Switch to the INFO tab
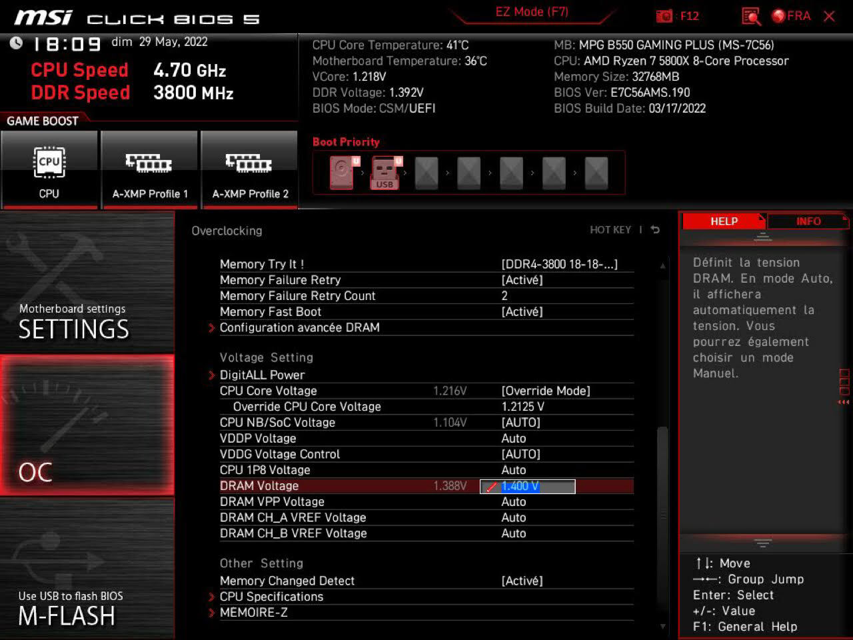The width and height of the screenshot is (853, 640). 808,221
